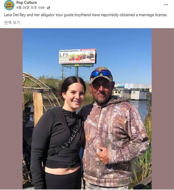Click the camouflage cap on man's head

[101, 75]
